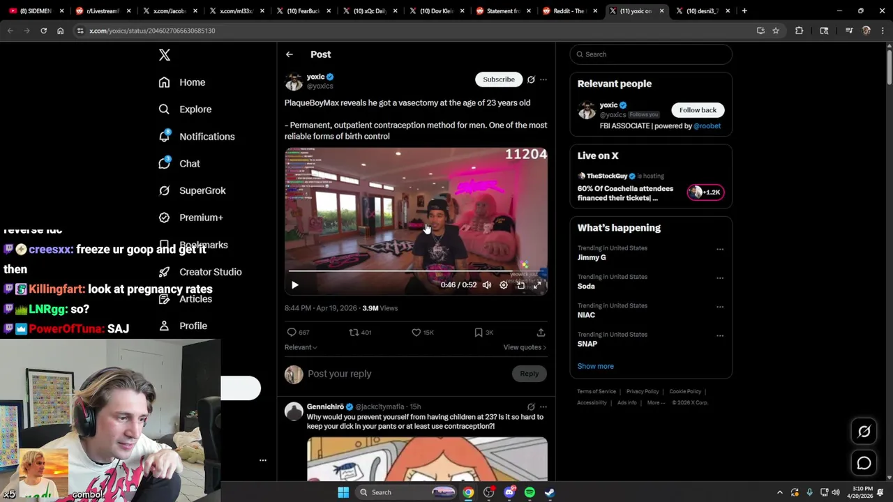
Task: Open the Windows Start menu
Action: [343, 492]
